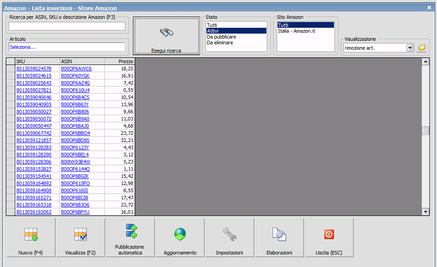Select Tutti in Sito Amazon list
The width and height of the screenshot is (437, 267).
306,25
